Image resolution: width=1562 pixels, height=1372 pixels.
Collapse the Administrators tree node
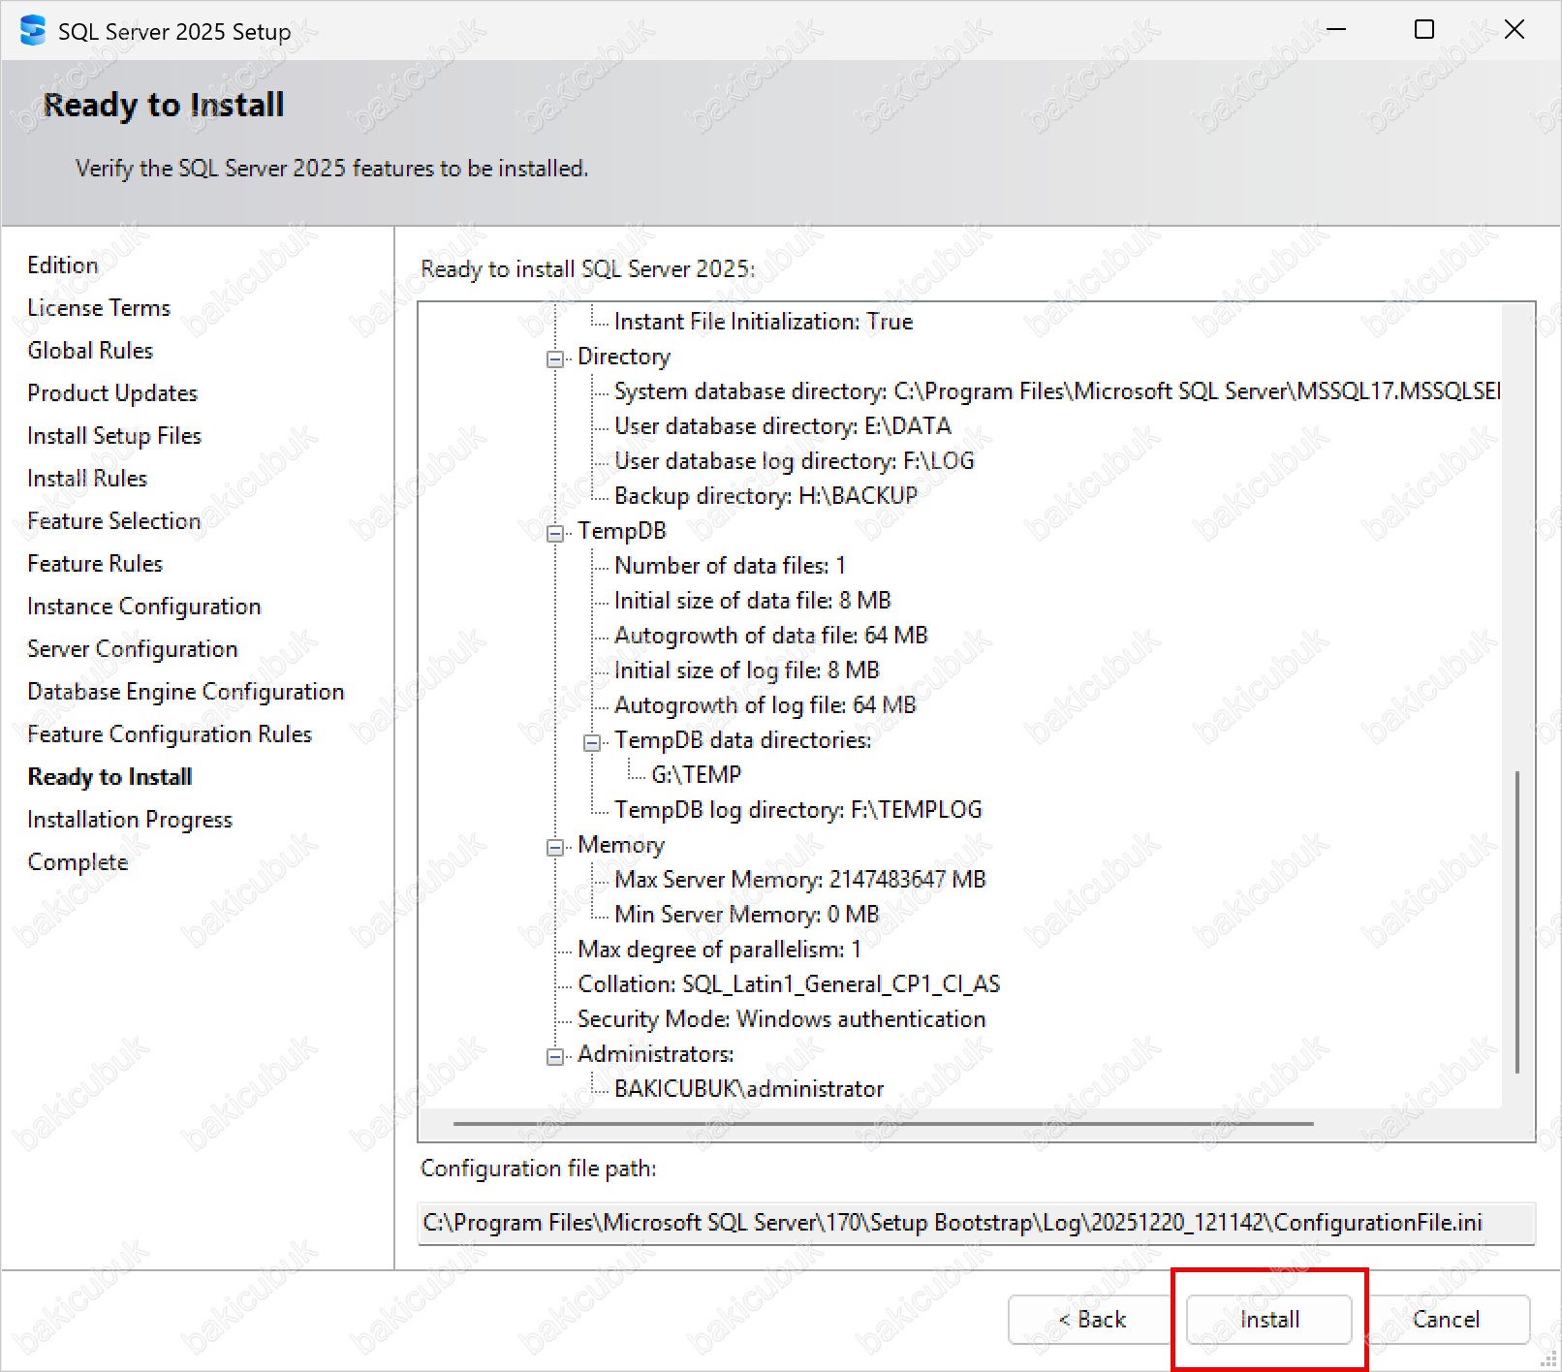(x=555, y=1057)
